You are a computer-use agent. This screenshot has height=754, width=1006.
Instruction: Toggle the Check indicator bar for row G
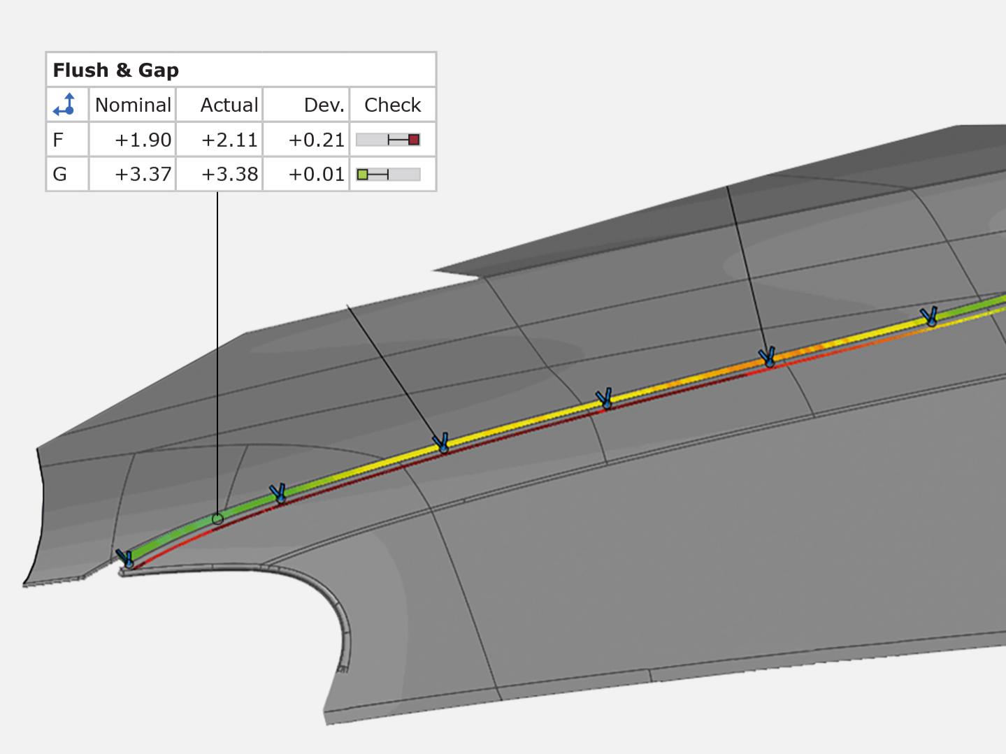pos(389,173)
